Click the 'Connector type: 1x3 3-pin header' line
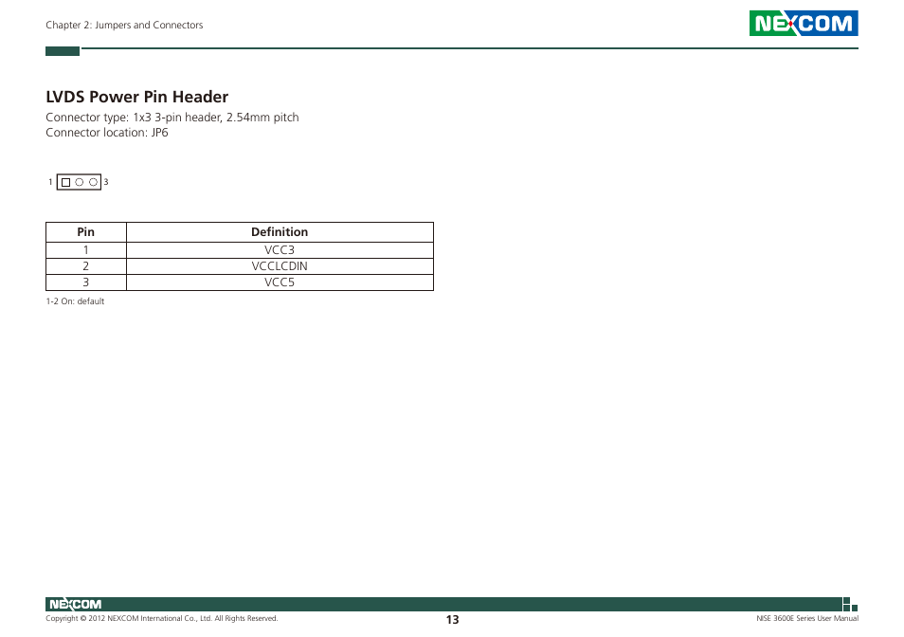 (x=172, y=117)
